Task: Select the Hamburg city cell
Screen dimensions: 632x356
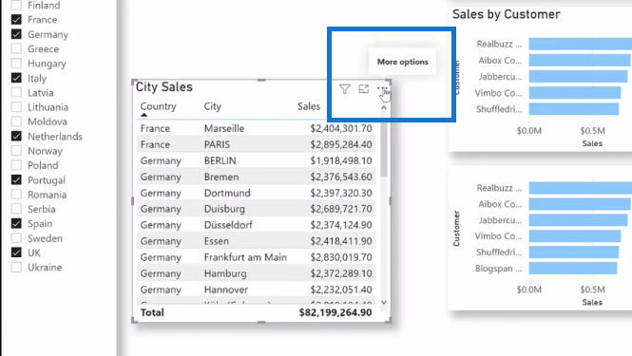Action: point(225,273)
